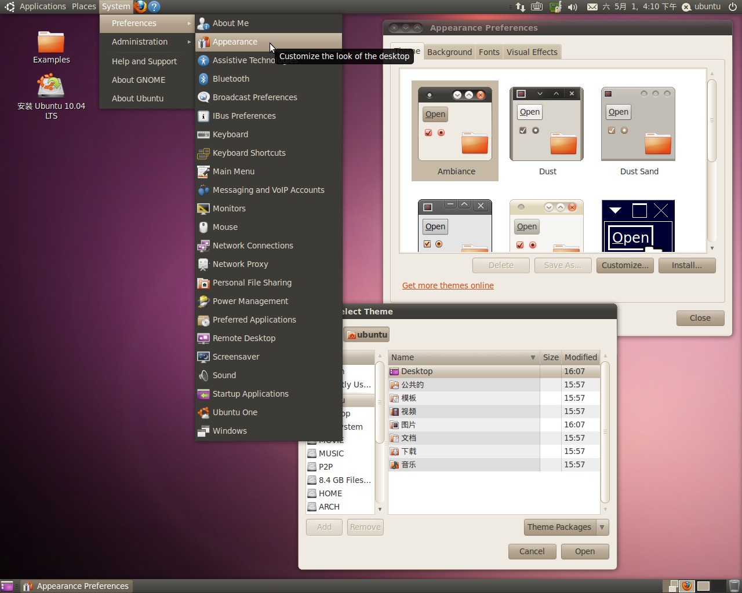Select MUSIC in the places sidebar

(340, 453)
